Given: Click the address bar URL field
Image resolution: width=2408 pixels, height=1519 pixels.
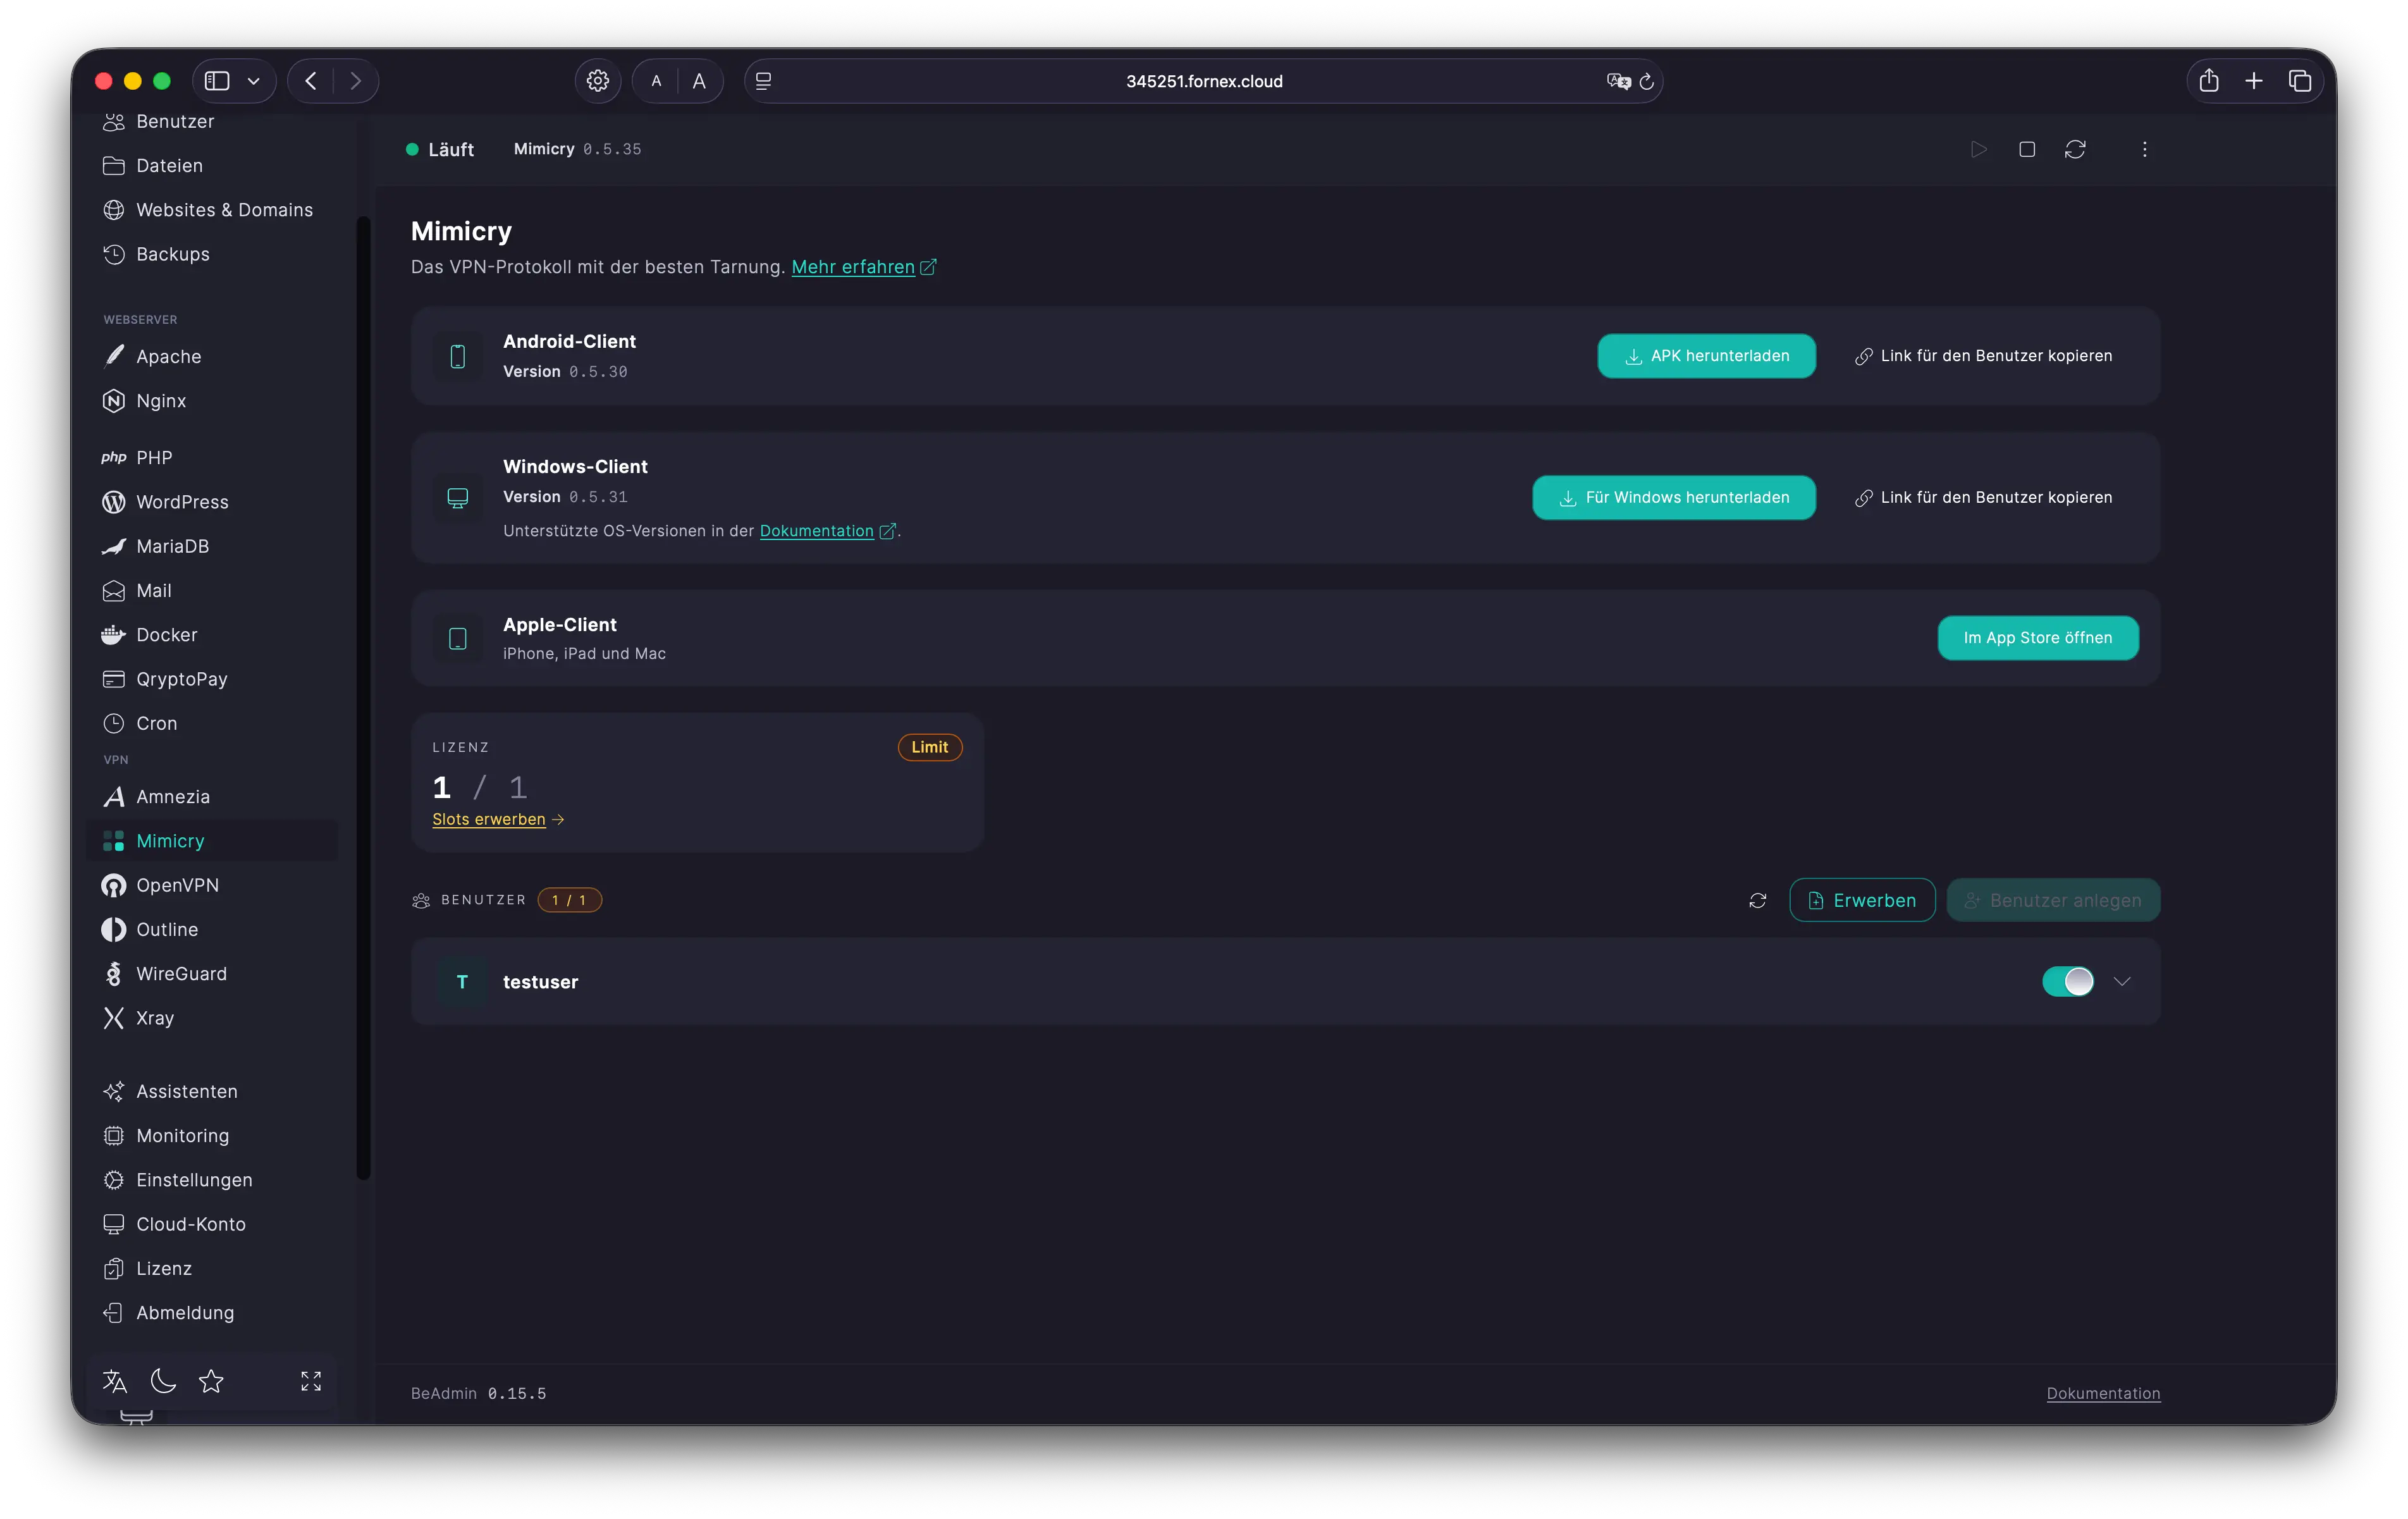Looking at the screenshot, I should coord(1204,81).
